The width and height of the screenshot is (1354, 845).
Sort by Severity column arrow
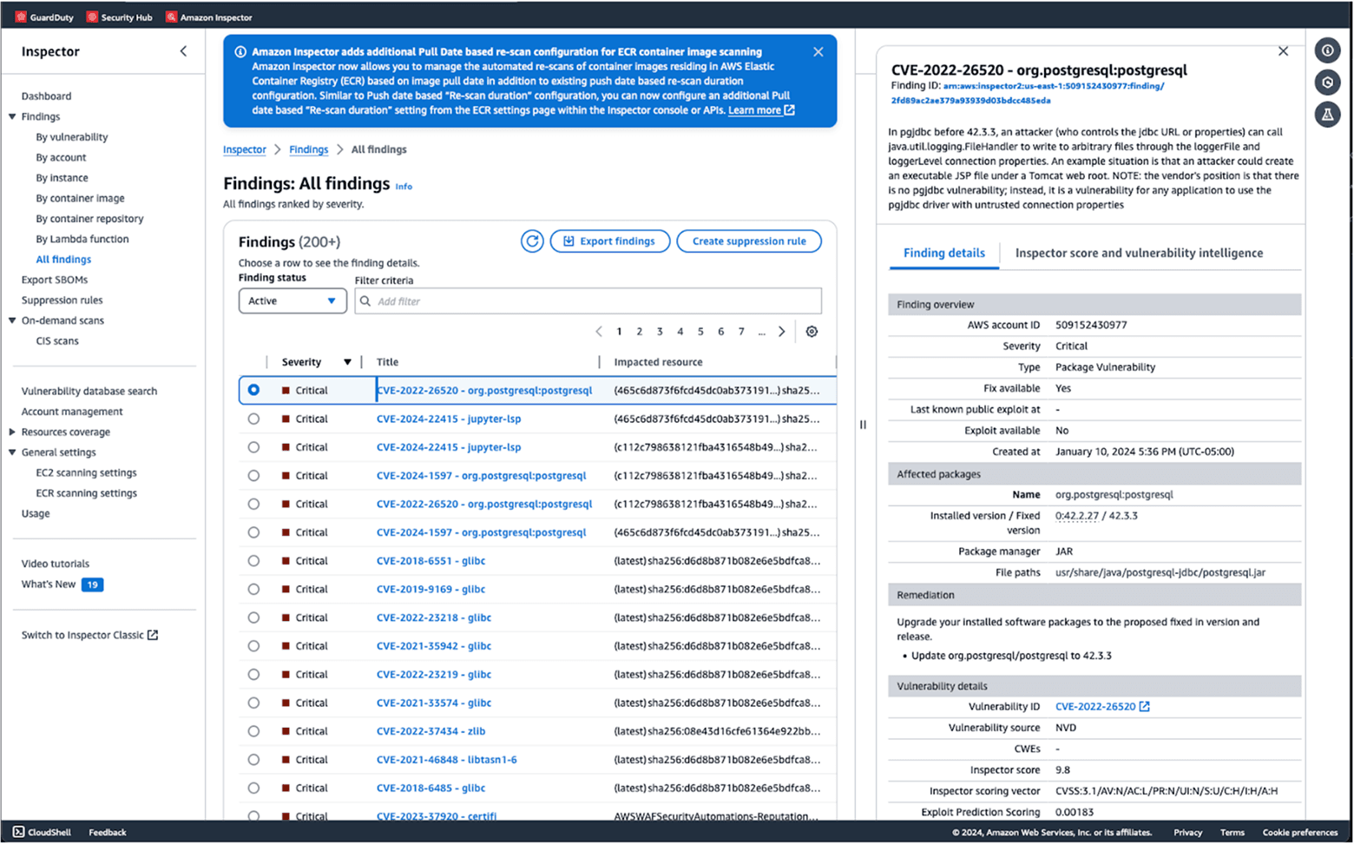347,362
